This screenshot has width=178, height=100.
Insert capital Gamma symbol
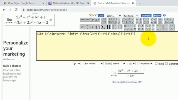coord(139,26)
